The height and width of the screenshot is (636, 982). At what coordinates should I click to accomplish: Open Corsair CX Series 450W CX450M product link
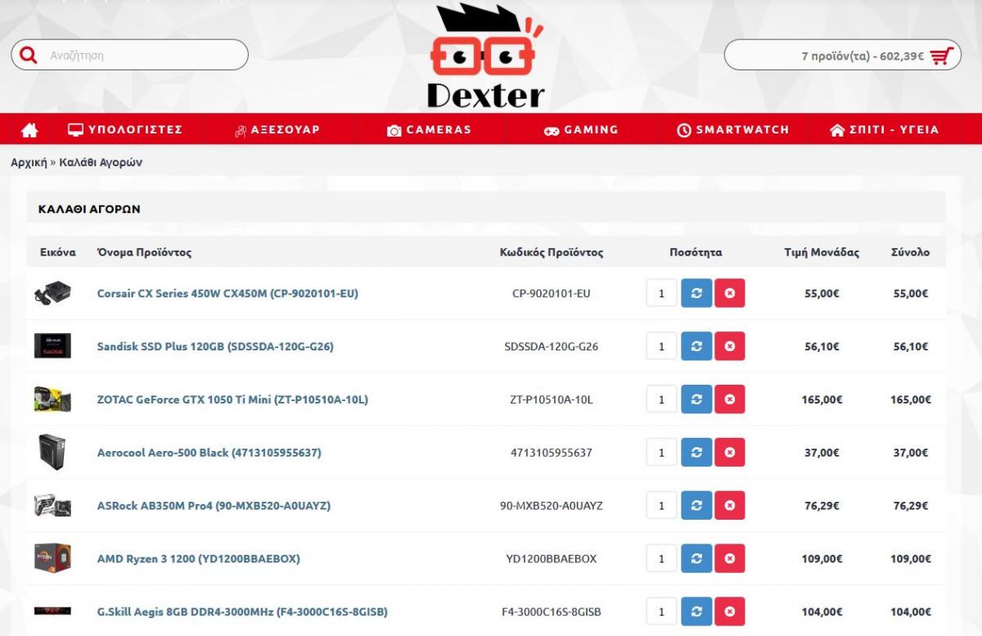227,293
